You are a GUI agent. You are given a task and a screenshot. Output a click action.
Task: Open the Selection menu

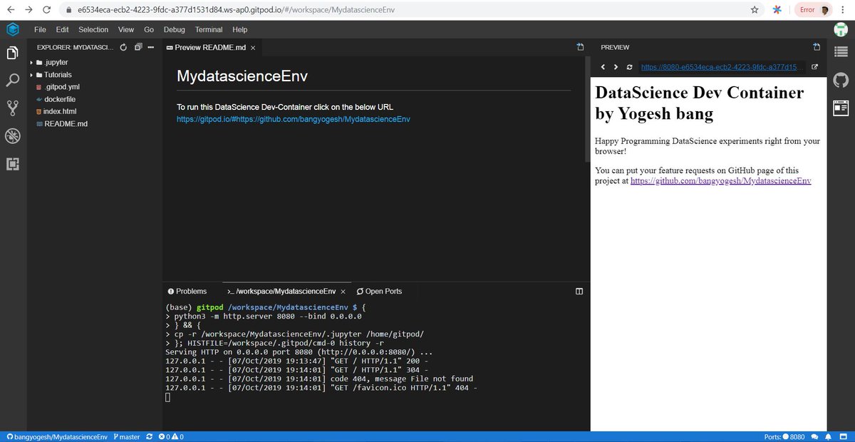93,30
